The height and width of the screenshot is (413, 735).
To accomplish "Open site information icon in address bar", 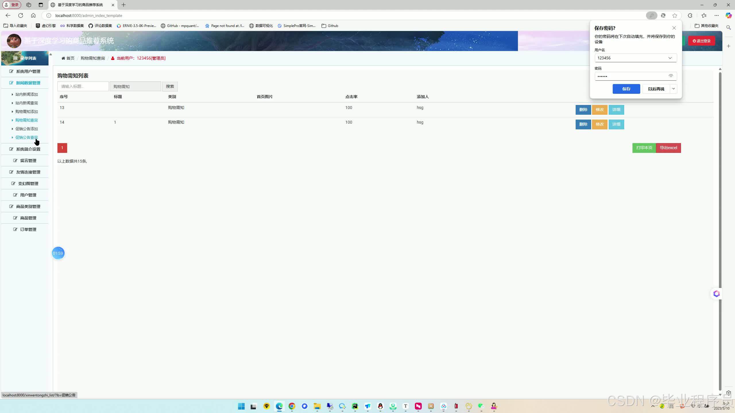I will coord(49,15).
